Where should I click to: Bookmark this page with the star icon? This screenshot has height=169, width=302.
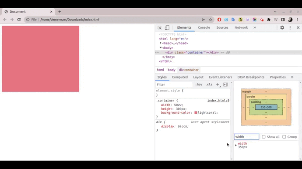tap(211, 20)
